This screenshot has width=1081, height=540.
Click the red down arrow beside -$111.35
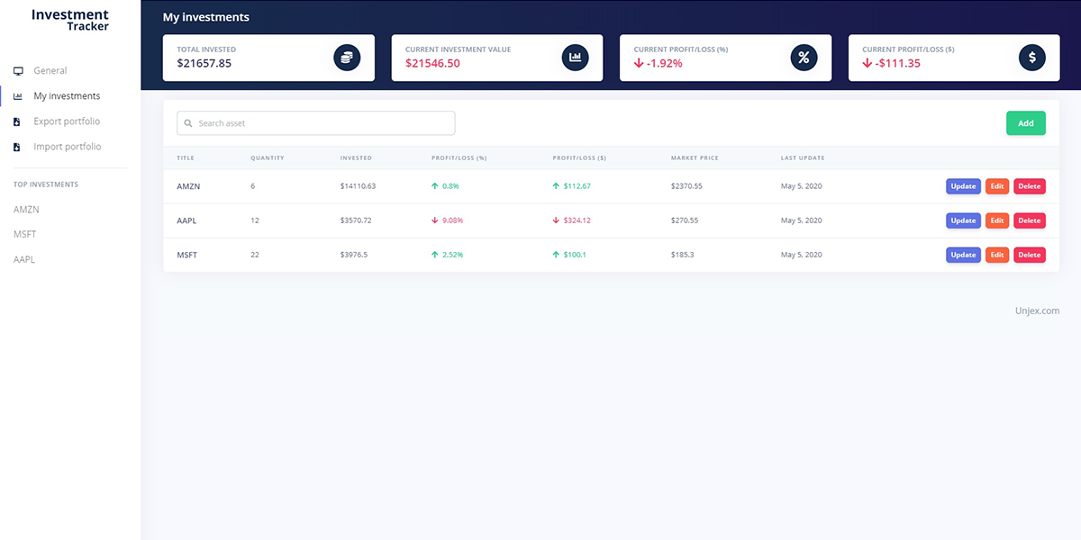[x=868, y=63]
